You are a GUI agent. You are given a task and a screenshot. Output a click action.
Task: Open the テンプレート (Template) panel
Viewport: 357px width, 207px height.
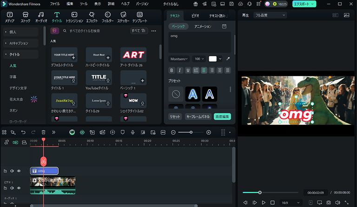(x=139, y=17)
